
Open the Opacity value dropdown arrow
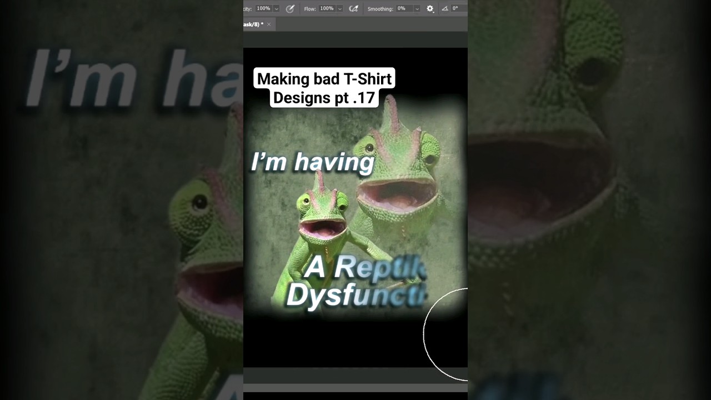pyautogui.click(x=276, y=9)
